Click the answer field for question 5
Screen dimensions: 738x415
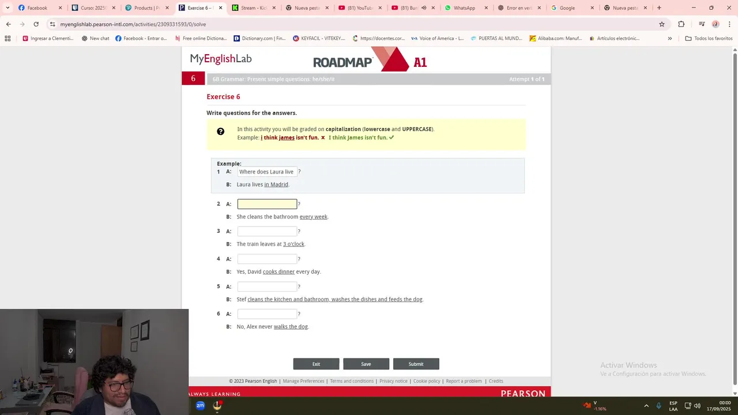click(267, 286)
